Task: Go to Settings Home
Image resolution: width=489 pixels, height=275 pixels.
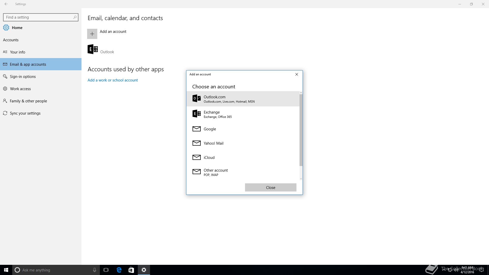Action: click(41, 28)
